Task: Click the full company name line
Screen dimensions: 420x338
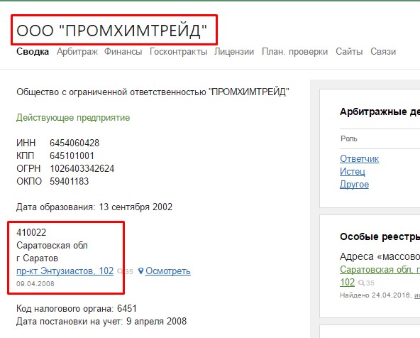Action: click(x=153, y=92)
